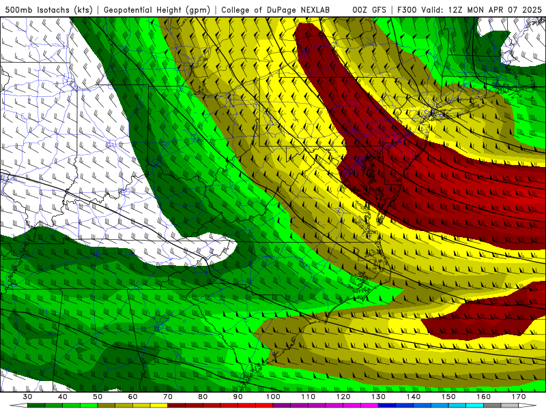The image size is (546, 409).
Task: Click the legend label '110'
Action: (x=308, y=397)
